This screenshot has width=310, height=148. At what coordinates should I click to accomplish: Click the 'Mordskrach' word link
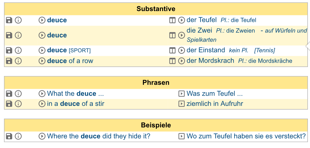point(216,61)
